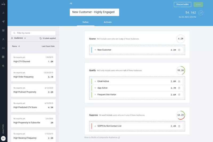Click the Frequent Site Visitor row label
This screenshot has width=213, height=142.
coord(107,94)
